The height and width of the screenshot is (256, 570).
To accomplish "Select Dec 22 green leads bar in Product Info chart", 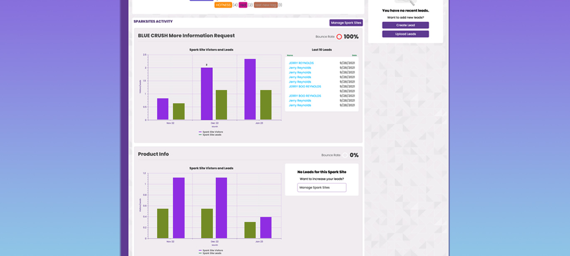I will pyautogui.click(x=207, y=224).
